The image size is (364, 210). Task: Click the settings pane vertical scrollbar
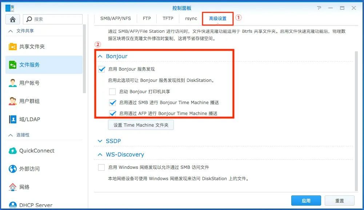click(356, 121)
